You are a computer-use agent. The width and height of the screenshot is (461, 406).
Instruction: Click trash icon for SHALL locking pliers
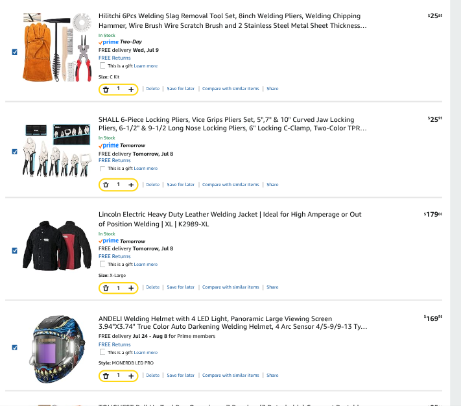point(106,185)
